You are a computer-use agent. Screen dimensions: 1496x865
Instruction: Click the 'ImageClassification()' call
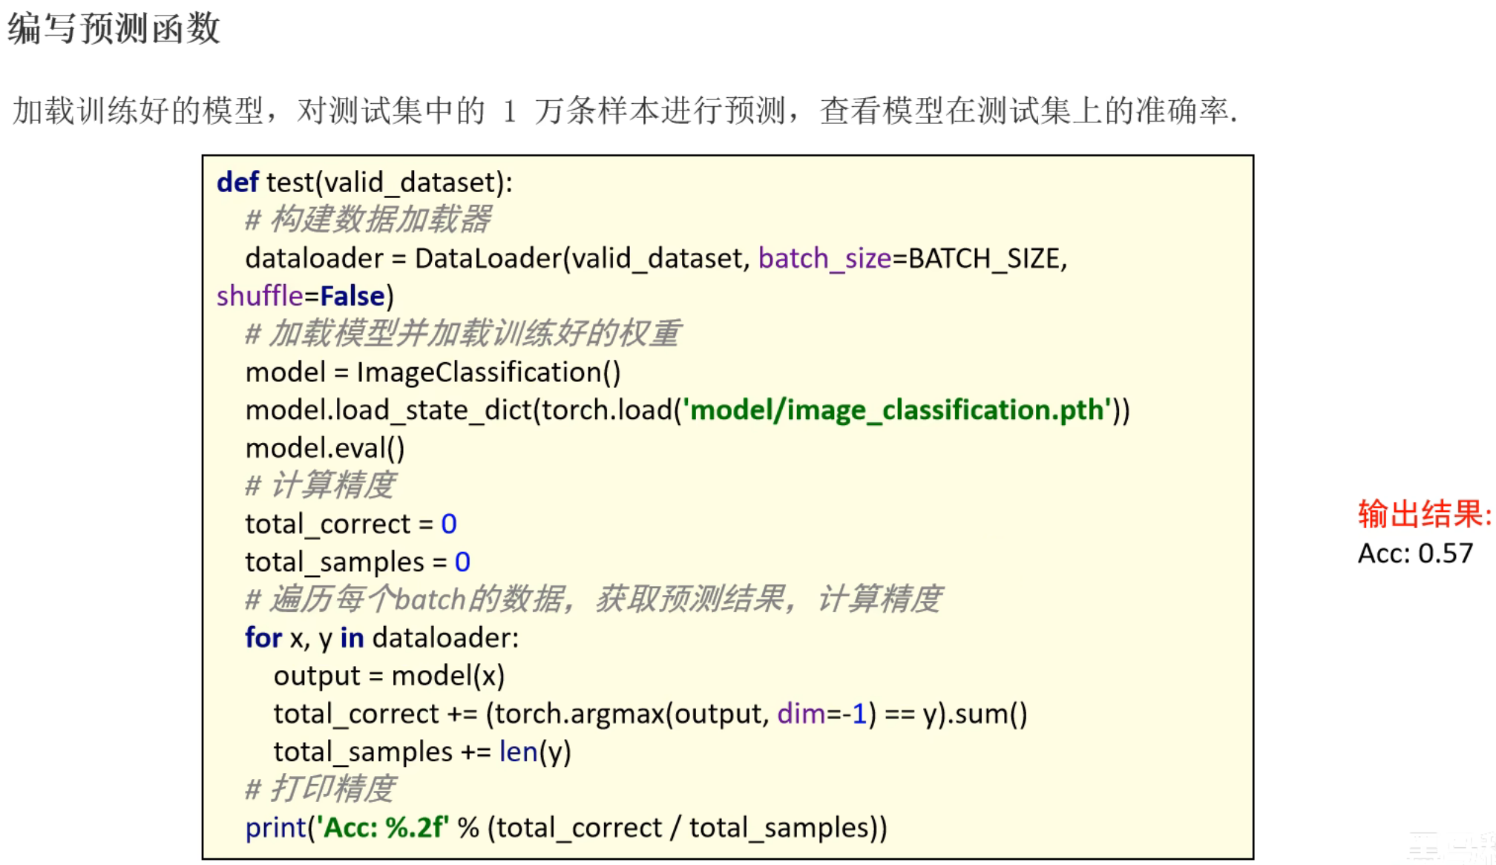(488, 372)
